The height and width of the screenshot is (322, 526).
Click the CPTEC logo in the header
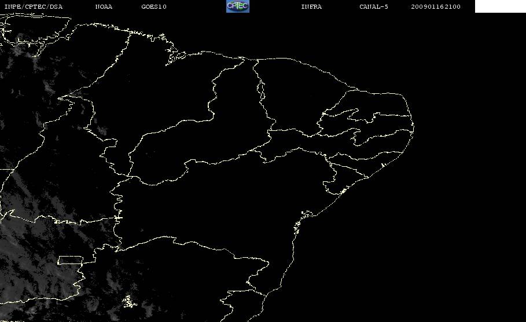[238, 6]
